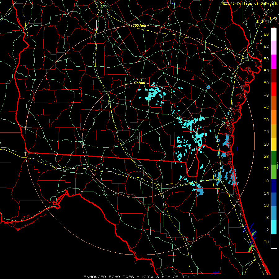279x279 pixels.
Task: Click the dark green swatch near 26
Action: coord(274,158)
